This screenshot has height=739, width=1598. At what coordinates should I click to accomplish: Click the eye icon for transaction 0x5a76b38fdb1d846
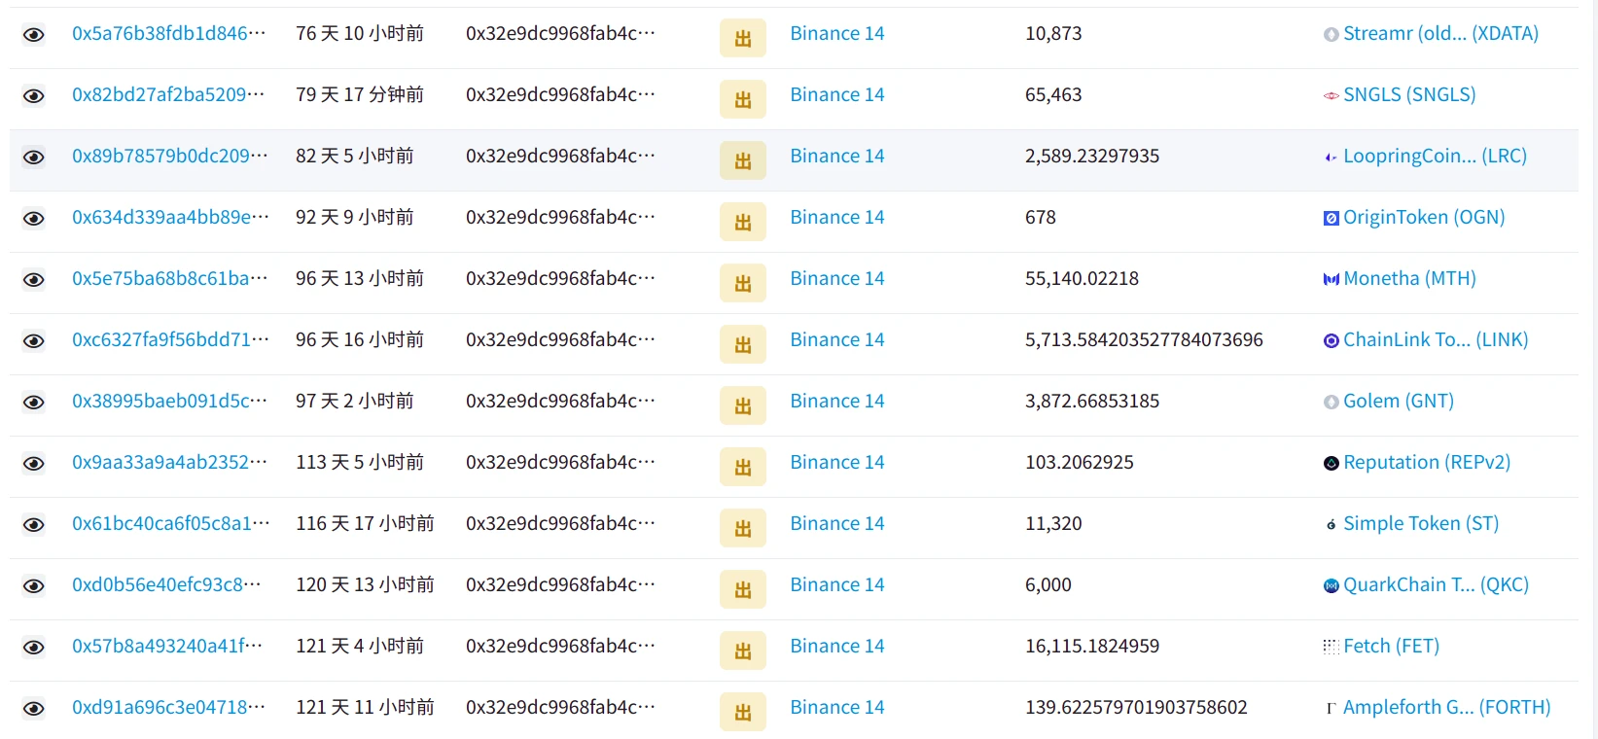coord(34,35)
